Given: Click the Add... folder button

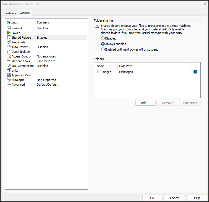Looking at the screenshot, I should click(145, 103).
